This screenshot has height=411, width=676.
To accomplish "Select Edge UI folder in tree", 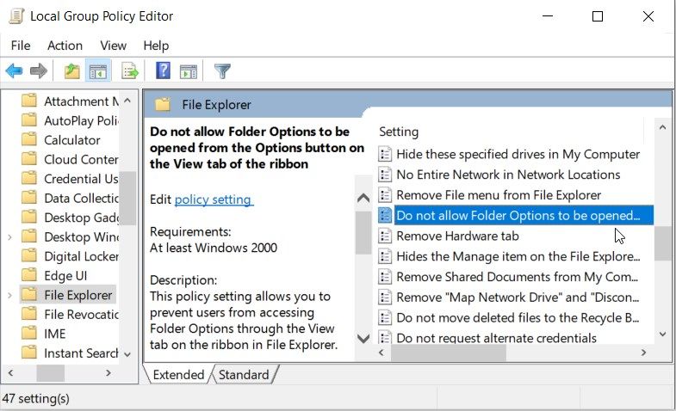I will click(x=65, y=275).
